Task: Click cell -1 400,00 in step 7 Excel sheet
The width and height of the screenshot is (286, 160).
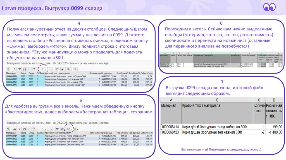Action: point(274,132)
